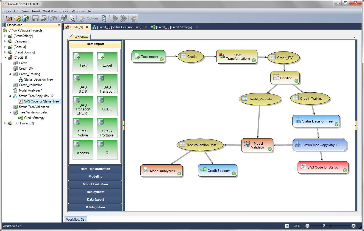The width and height of the screenshot is (364, 231).
Task: Open the Workflow menu
Action: click(50, 11)
